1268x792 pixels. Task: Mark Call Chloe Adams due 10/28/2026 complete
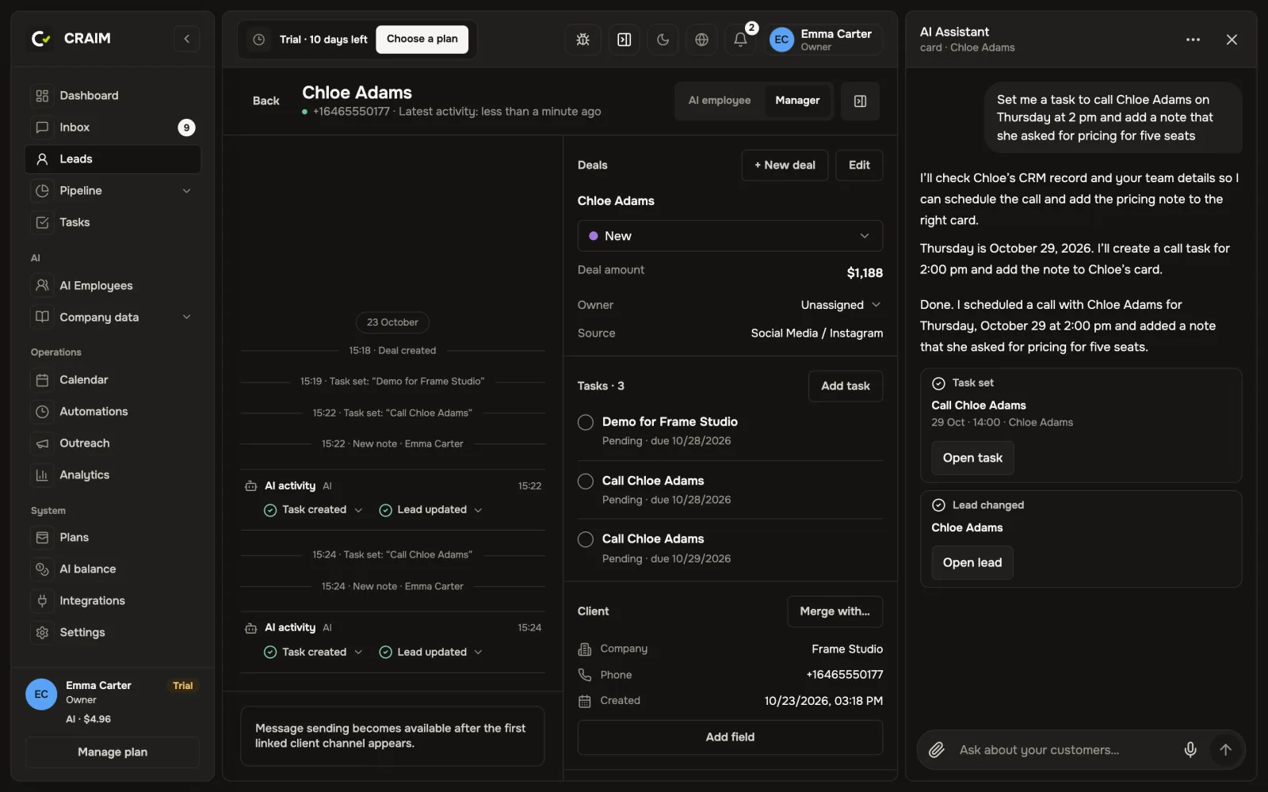pos(586,482)
